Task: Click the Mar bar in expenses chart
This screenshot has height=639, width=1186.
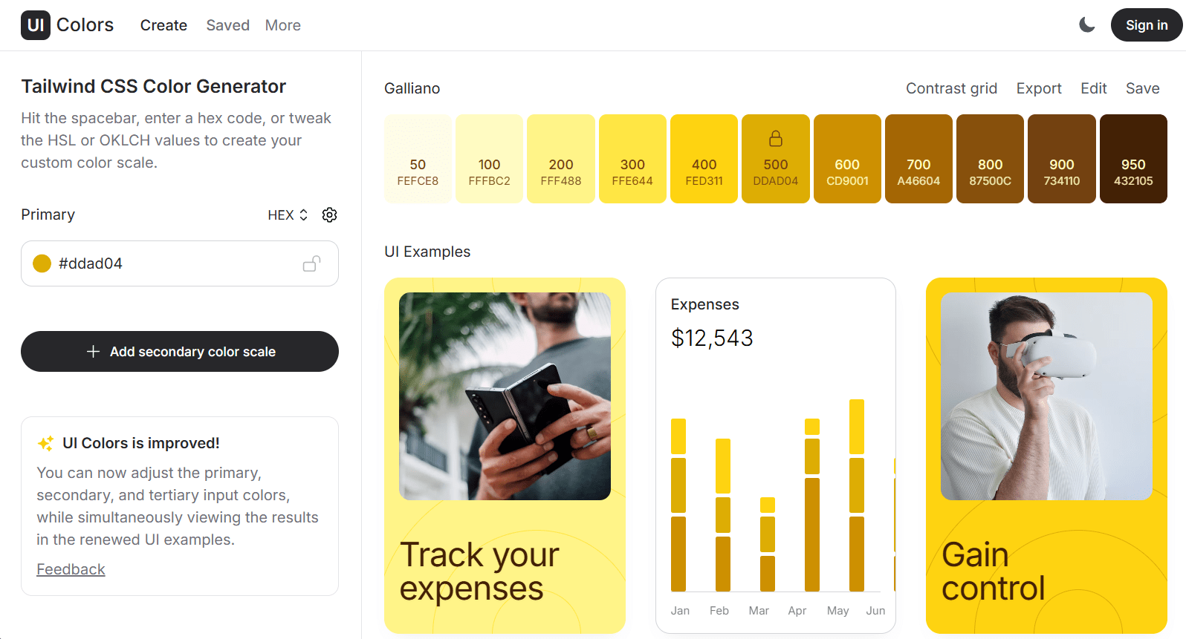Action: click(768, 544)
